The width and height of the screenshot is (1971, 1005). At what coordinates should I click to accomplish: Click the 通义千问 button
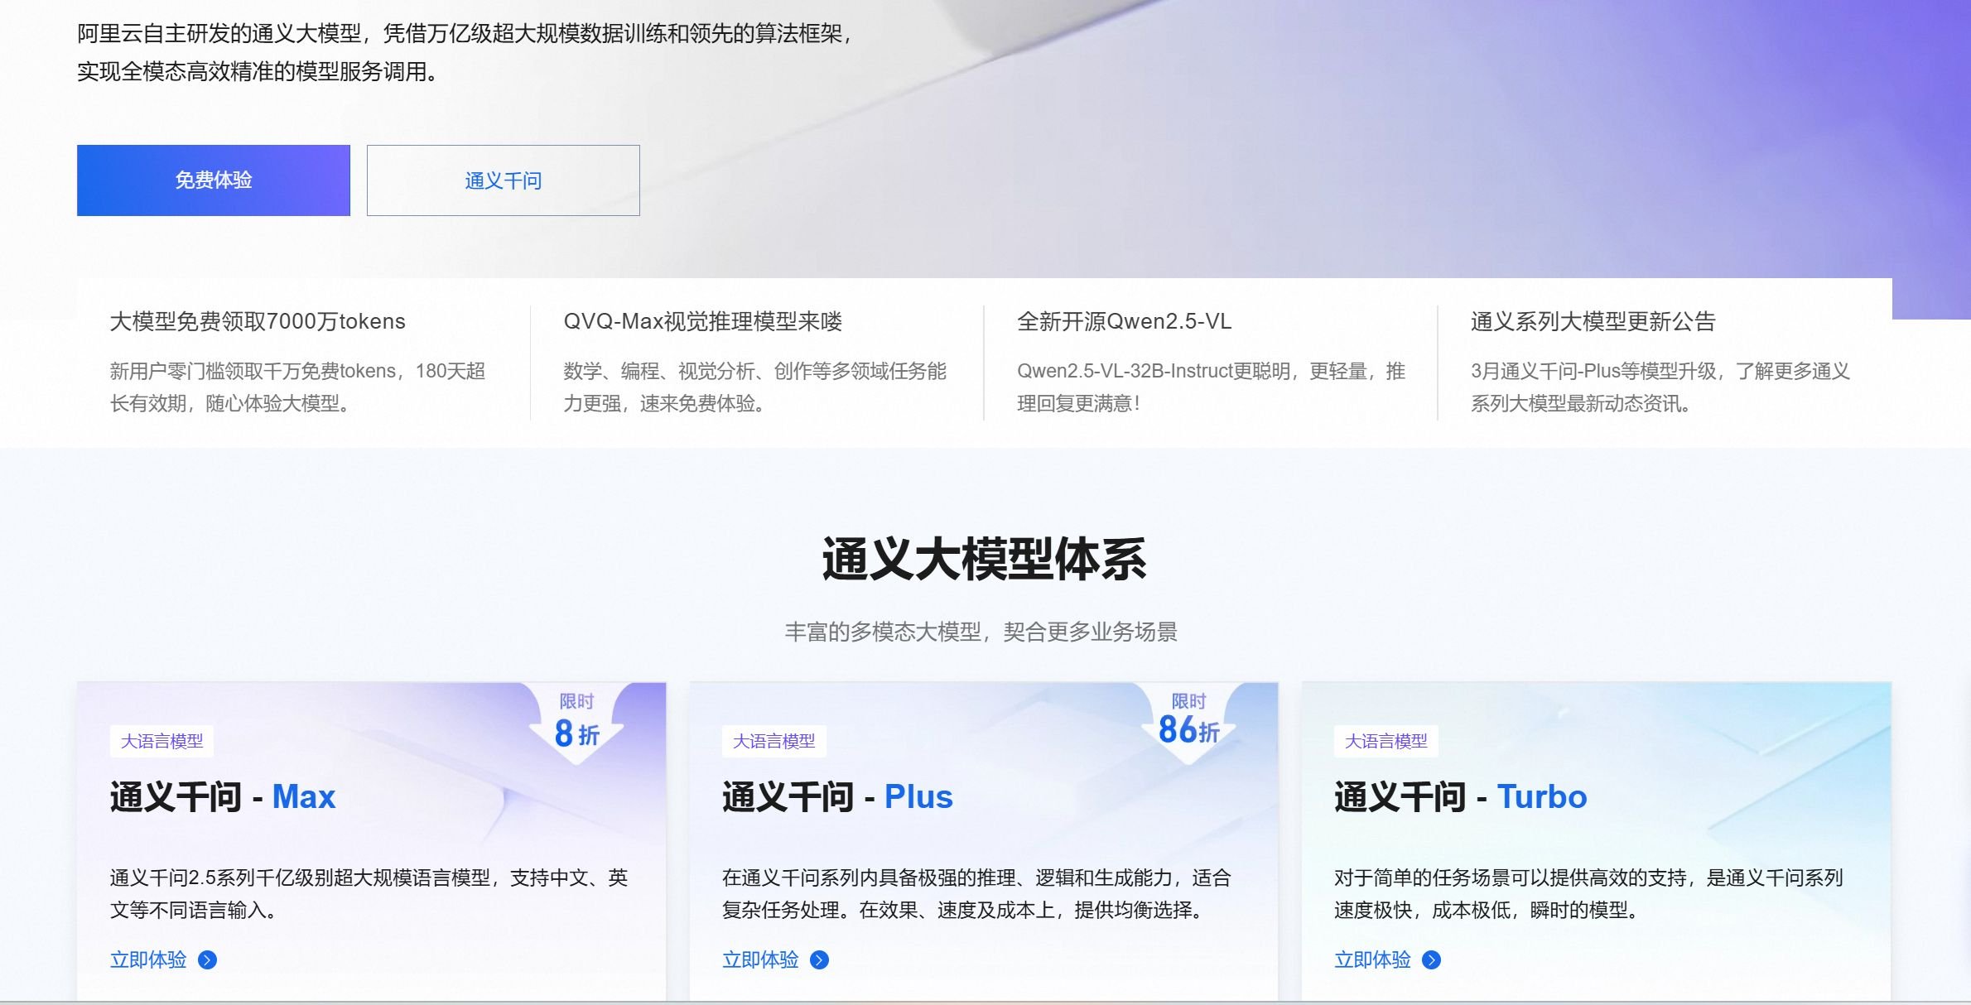coord(502,180)
